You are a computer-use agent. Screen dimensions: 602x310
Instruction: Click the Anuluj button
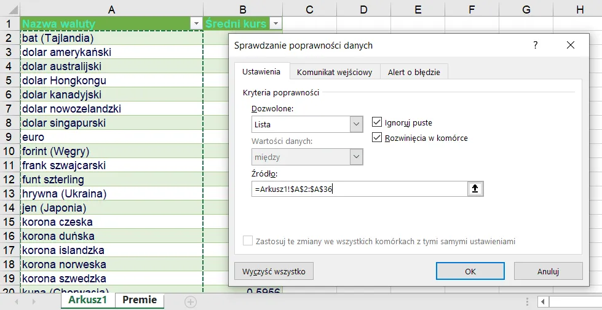(x=549, y=271)
